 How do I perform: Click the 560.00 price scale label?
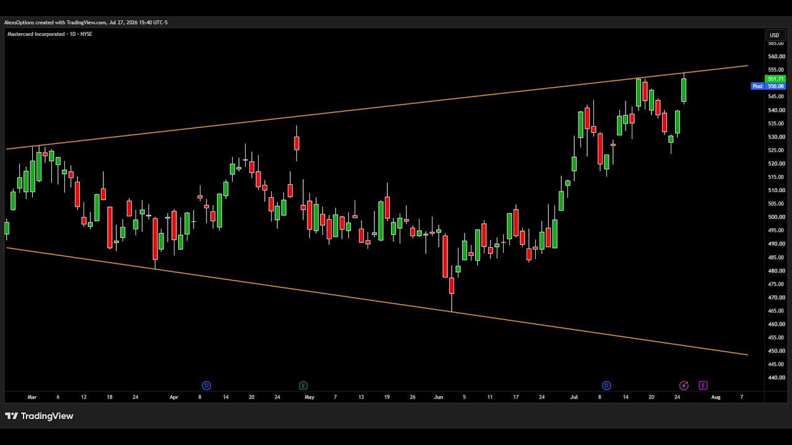coord(776,57)
